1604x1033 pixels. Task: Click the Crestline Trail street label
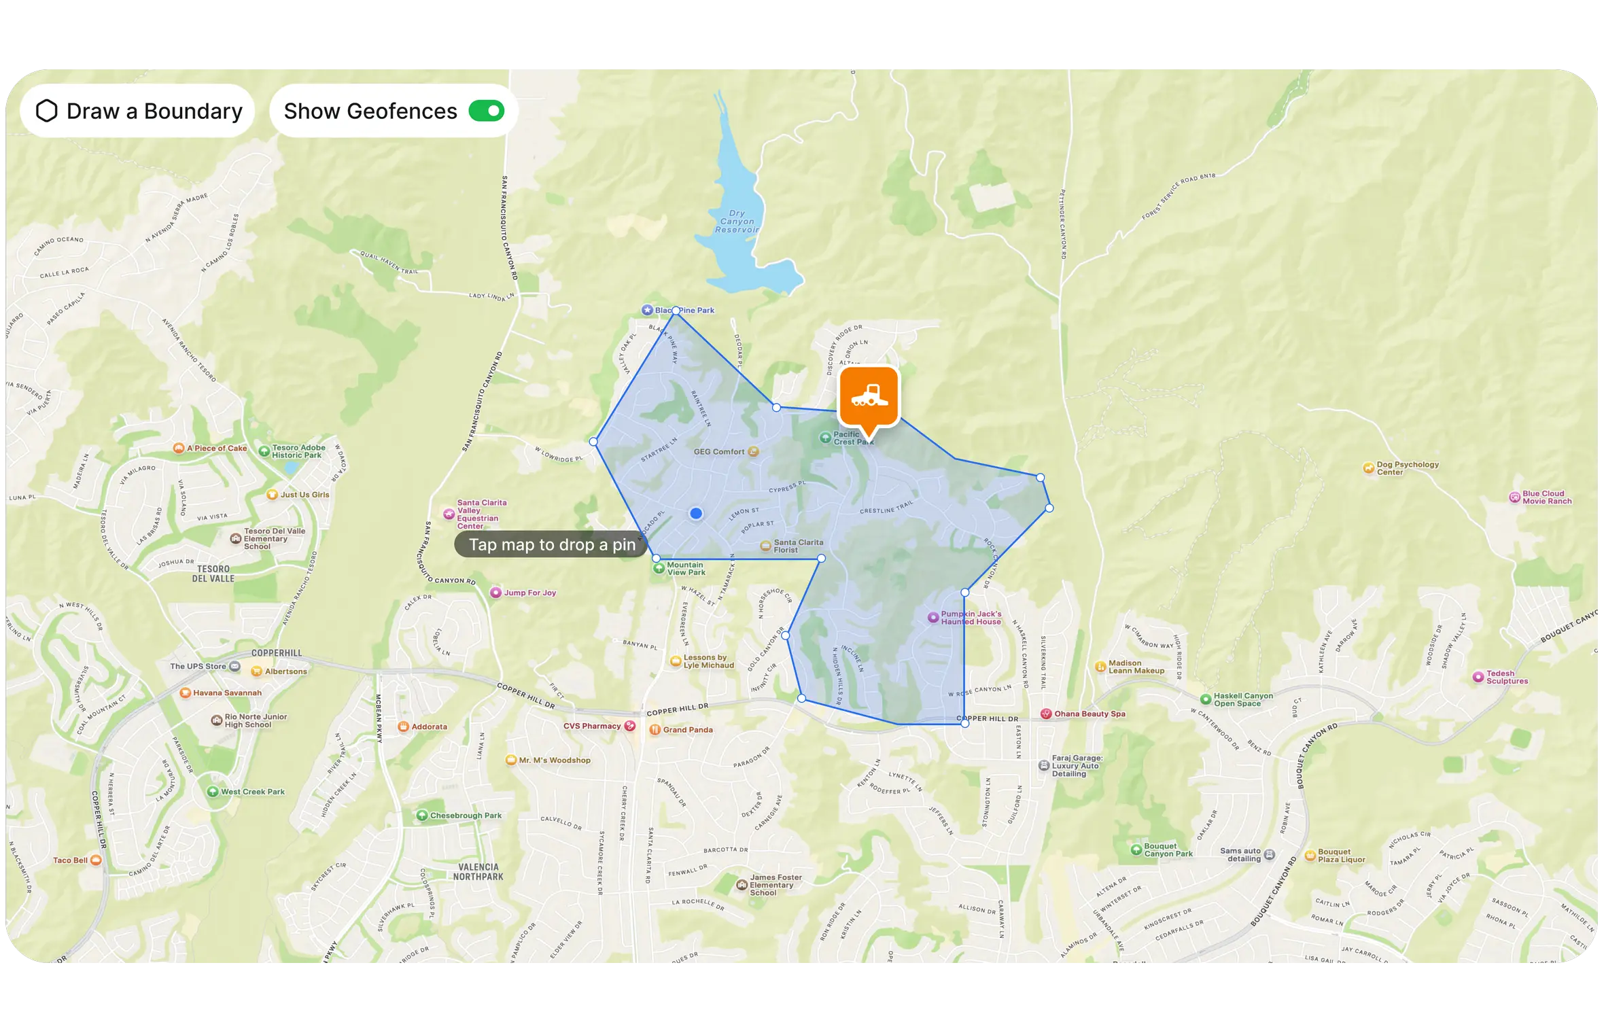(887, 508)
